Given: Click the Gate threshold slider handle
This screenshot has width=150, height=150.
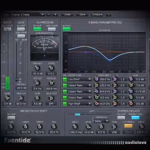Looking at the screenshot, I should coord(17,79).
